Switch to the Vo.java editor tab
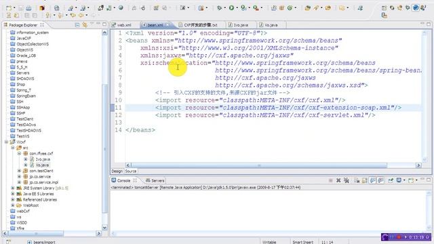Viewport: 434px width, 244px height. point(271,25)
